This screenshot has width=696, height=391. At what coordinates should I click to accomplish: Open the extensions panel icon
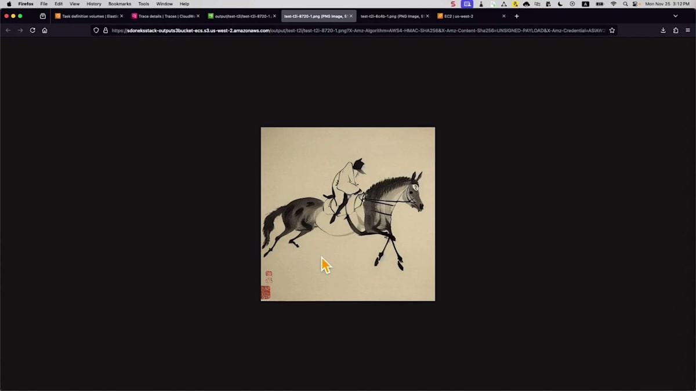(x=676, y=30)
